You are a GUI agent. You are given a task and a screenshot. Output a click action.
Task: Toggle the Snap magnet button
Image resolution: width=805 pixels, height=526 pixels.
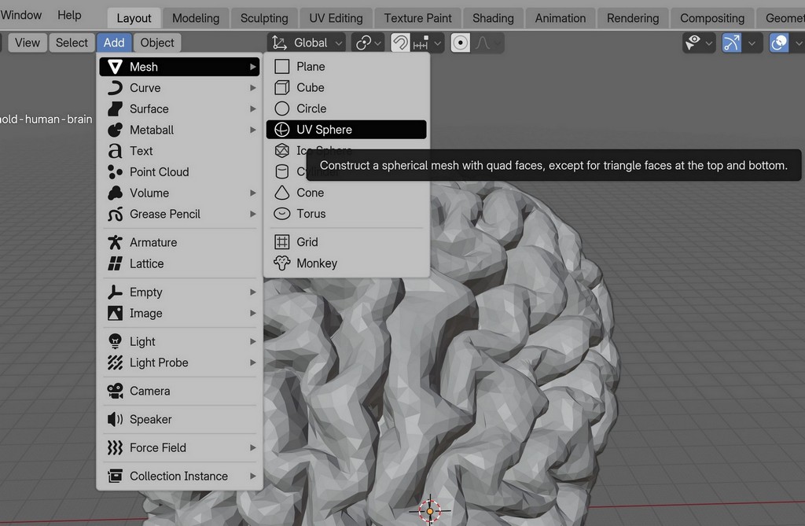coord(400,42)
